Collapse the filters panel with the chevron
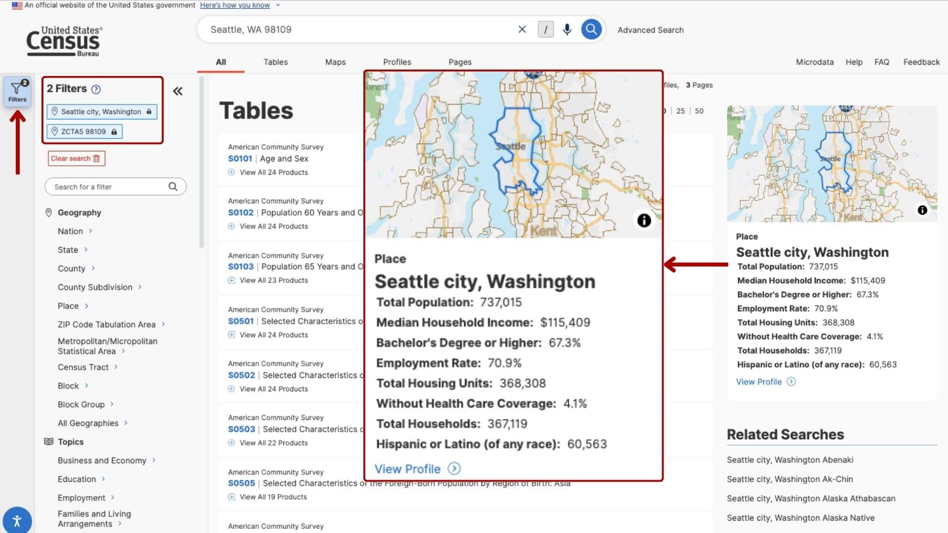 click(177, 91)
